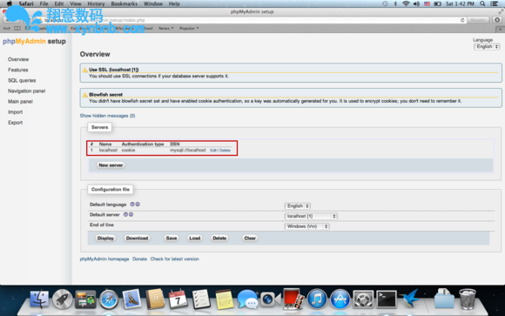Go to Main panel settings
This screenshot has height=316, width=505.
20,102
